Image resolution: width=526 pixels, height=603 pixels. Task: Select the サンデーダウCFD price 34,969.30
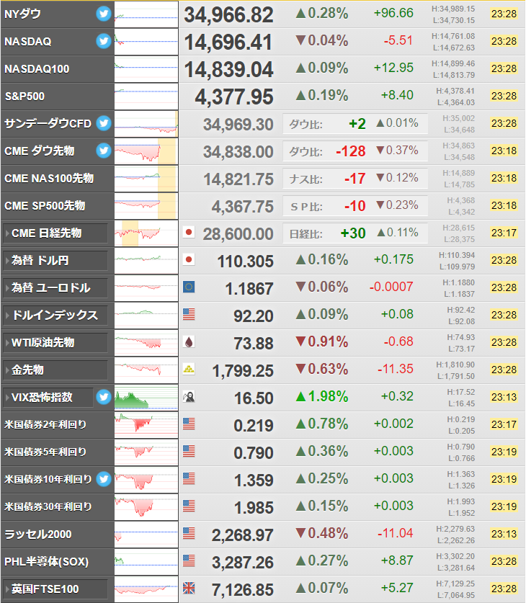pos(239,125)
